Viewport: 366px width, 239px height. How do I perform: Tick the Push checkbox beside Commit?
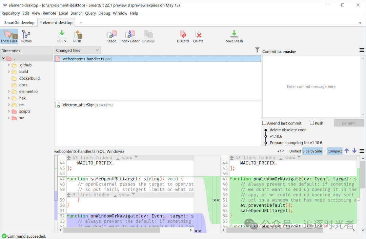click(312, 123)
